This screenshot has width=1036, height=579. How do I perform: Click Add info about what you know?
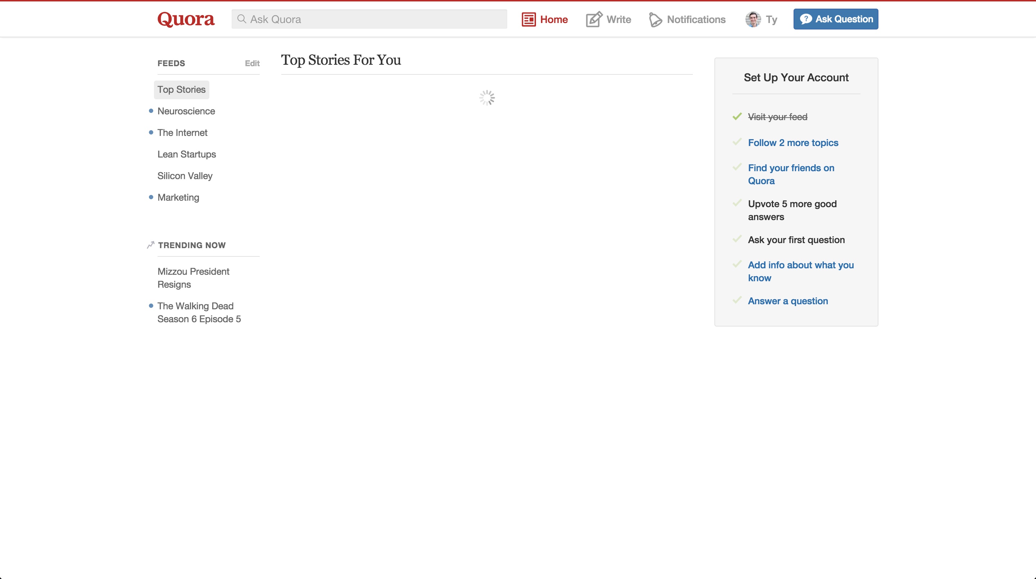coord(801,272)
